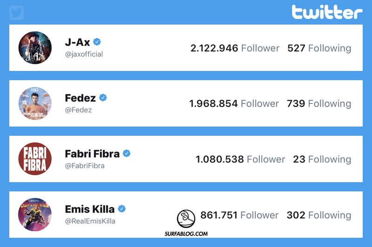Viewport: 372px width, 247px height.
Task: Visit the @FabriFibra handle
Action: click(x=85, y=165)
